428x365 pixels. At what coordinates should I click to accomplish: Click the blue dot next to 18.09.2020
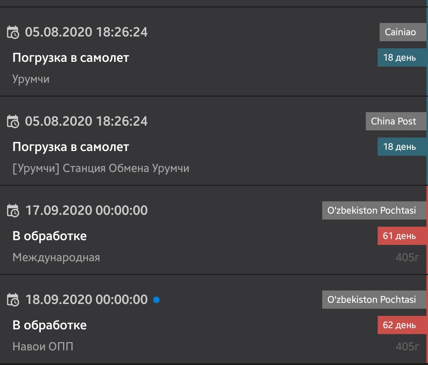point(157,300)
